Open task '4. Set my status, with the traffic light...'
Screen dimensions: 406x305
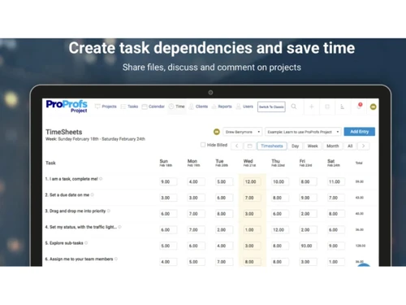[81, 227]
